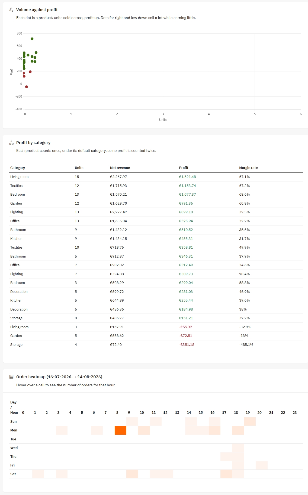Click the Order heatmap section title
This screenshot has width=308, height=495.
(59, 377)
